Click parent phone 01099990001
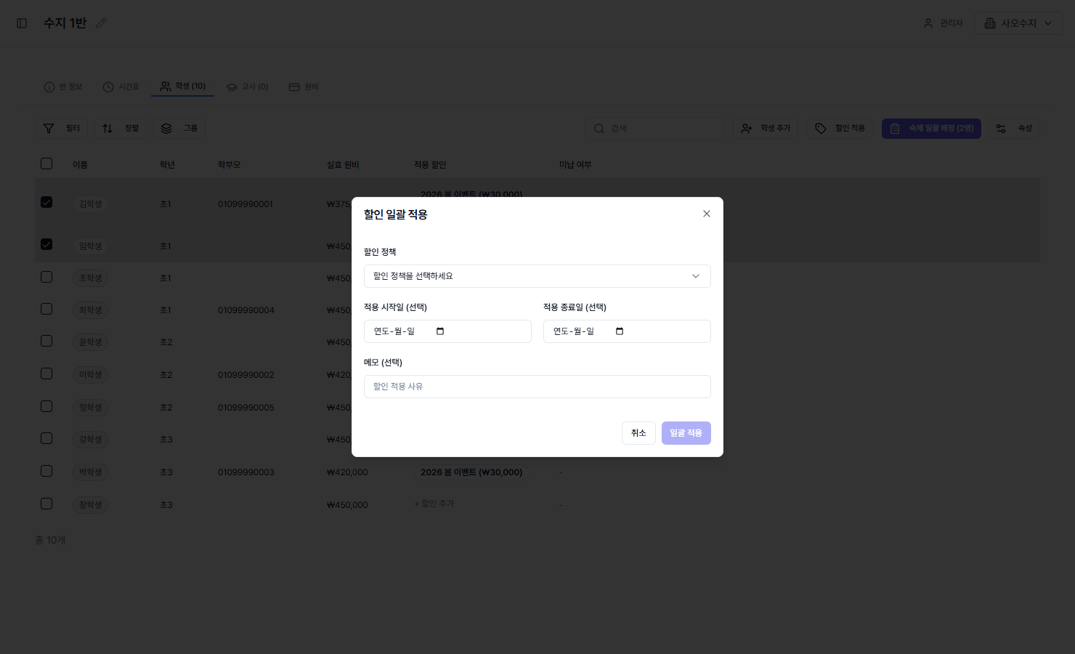The height and width of the screenshot is (654, 1075). [x=246, y=204]
